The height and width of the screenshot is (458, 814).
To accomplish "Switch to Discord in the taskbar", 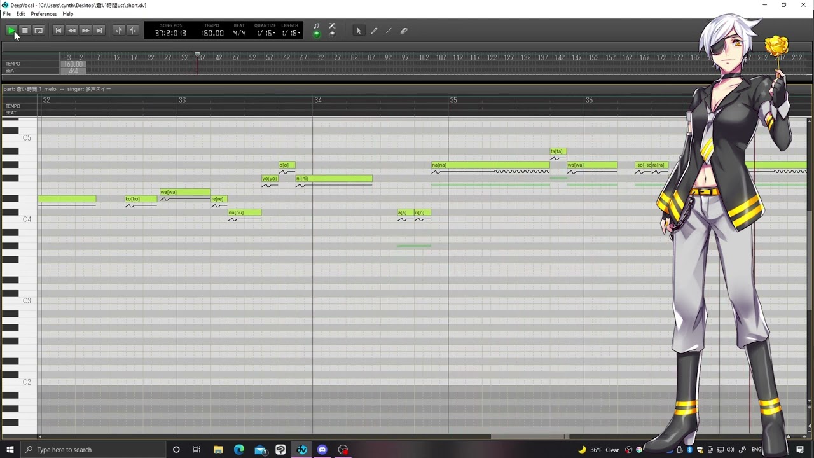I will (x=322, y=450).
